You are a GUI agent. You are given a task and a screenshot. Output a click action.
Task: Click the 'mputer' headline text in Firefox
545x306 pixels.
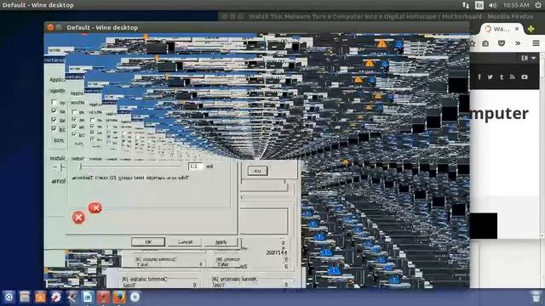(500, 115)
